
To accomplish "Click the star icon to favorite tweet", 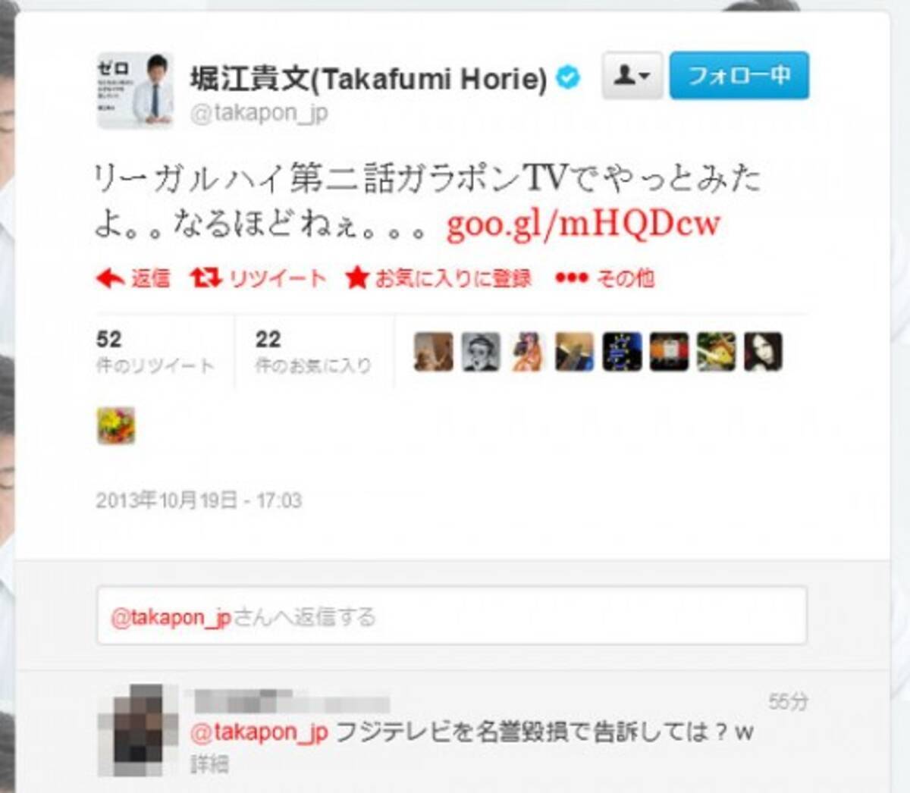I will point(357,277).
